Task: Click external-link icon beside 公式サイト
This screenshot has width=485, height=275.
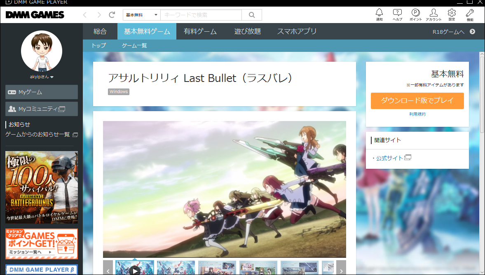Action: coord(408,158)
